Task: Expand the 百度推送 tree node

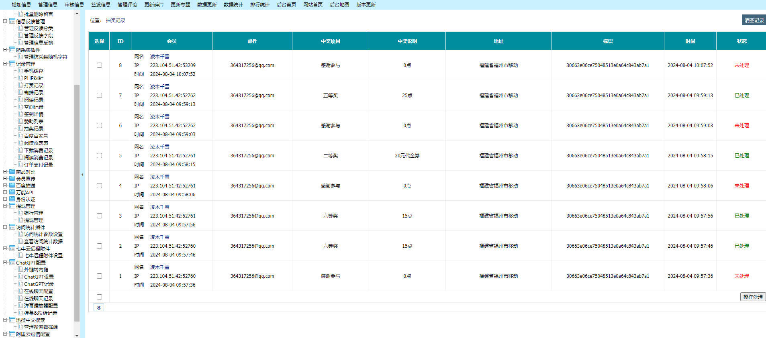Action: (5, 185)
